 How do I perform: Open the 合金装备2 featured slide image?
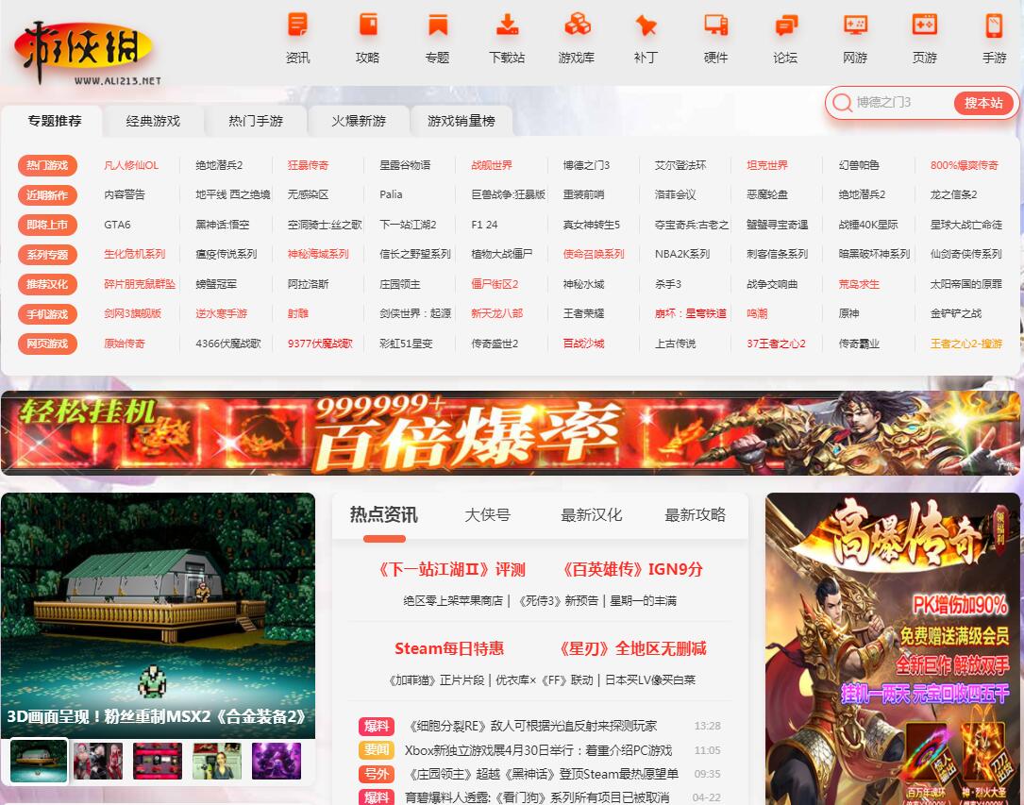tap(158, 615)
